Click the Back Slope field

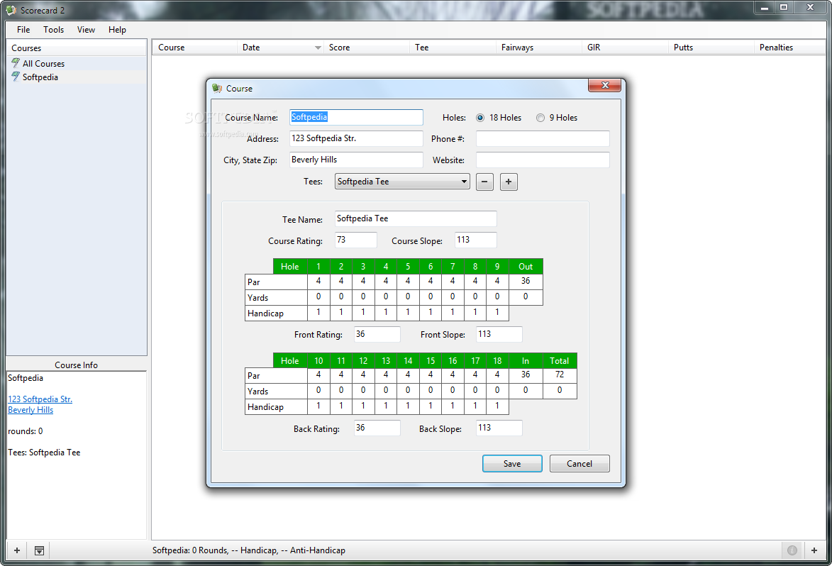click(499, 428)
